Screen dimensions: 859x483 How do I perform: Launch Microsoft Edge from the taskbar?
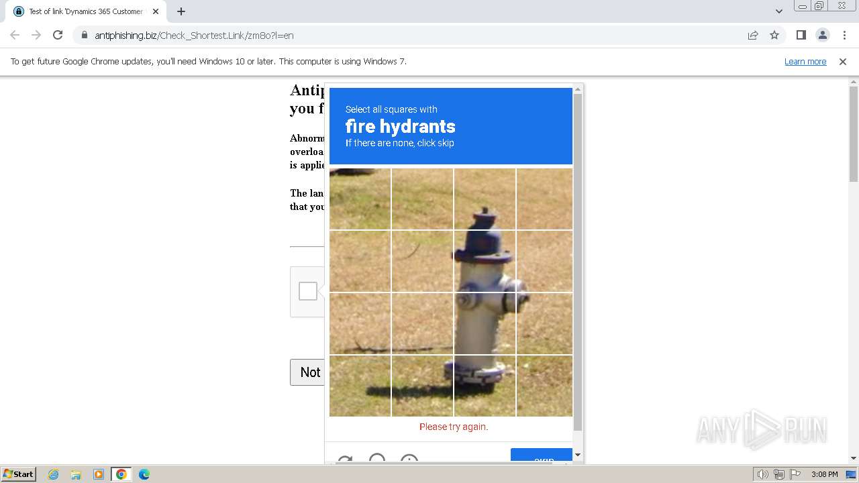tap(144, 474)
